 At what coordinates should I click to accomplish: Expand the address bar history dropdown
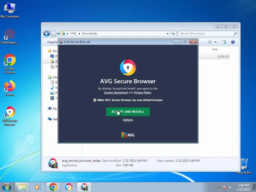coord(167,34)
